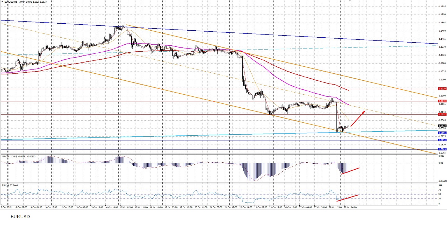Click the 1.1595 value on price scale
Image resolution: width=447 pixels, height=229 pixels.
[x=442, y=6]
